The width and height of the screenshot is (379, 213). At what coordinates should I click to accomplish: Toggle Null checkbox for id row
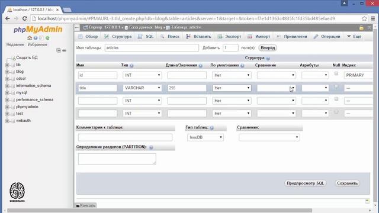coord(336,73)
